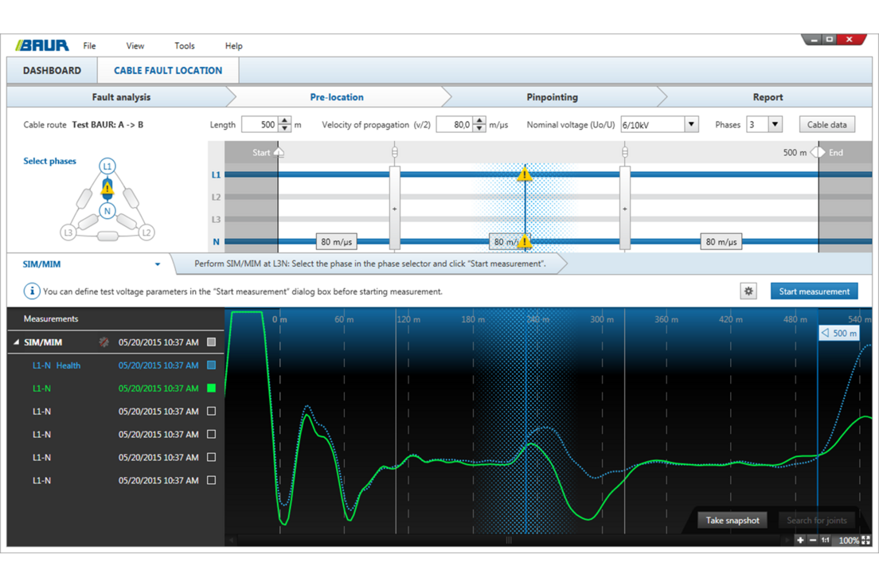Click the info icon next to the test voltage hint
Viewport: 879px width, 586px height.
point(31,291)
